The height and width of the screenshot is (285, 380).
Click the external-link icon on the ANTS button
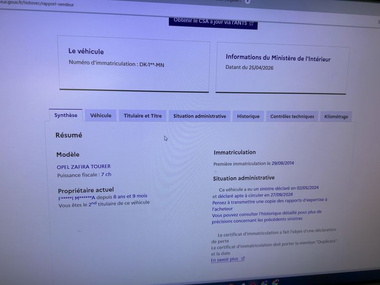click(x=252, y=23)
